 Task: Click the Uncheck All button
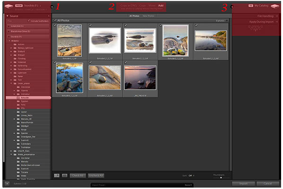point(96,176)
